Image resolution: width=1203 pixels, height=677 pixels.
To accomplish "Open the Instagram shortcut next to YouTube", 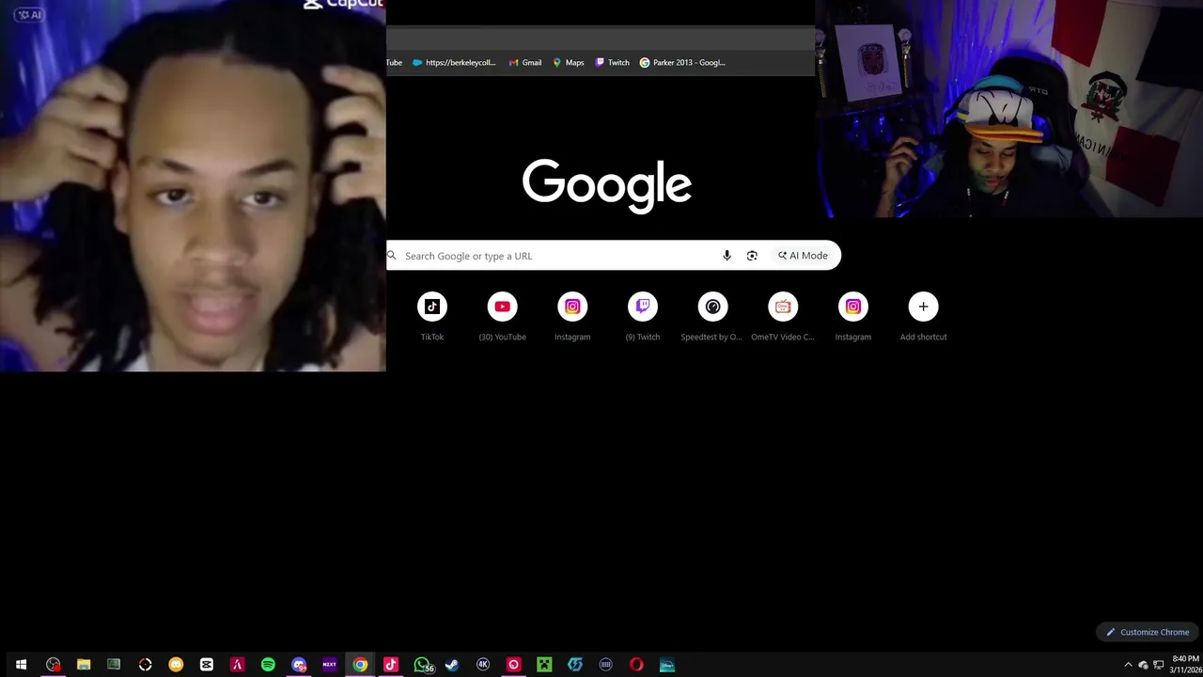I will (572, 317).
